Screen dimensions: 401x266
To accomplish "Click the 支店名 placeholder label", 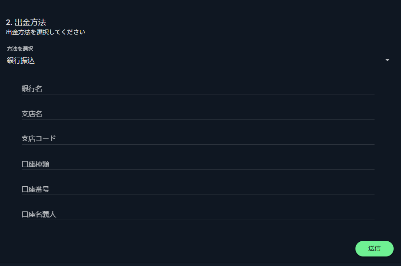I will coord(32,114).
